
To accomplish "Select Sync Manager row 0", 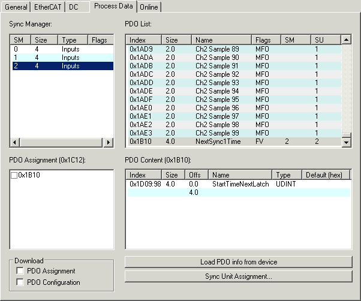I will [x=62, y=49].
